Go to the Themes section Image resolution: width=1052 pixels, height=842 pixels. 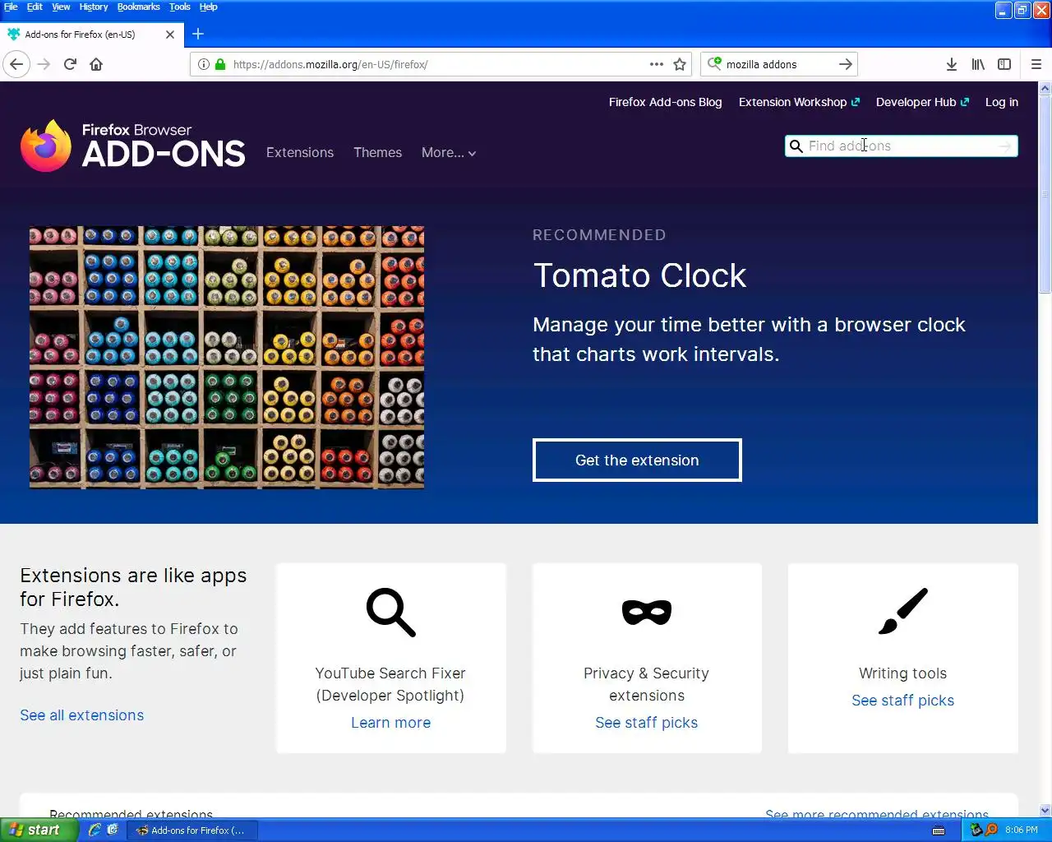tap(378, 153)
